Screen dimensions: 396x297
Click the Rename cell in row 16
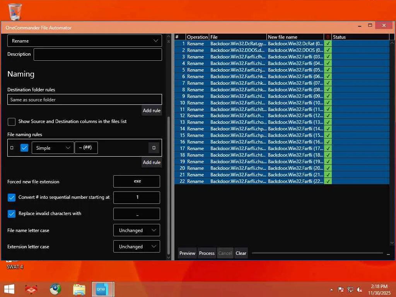pos(195,142)
